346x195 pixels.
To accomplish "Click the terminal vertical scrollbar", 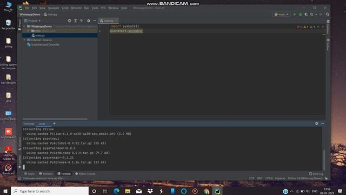I will [324, 160].
